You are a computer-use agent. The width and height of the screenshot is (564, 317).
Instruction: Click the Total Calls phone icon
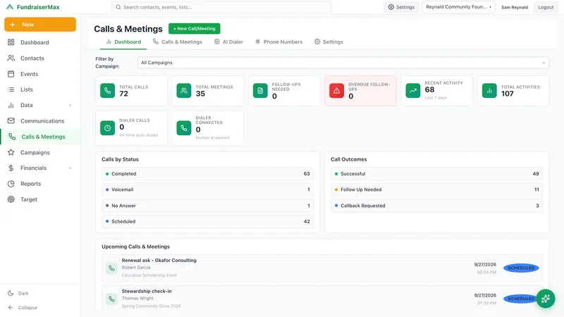click(x=108, y=91)
